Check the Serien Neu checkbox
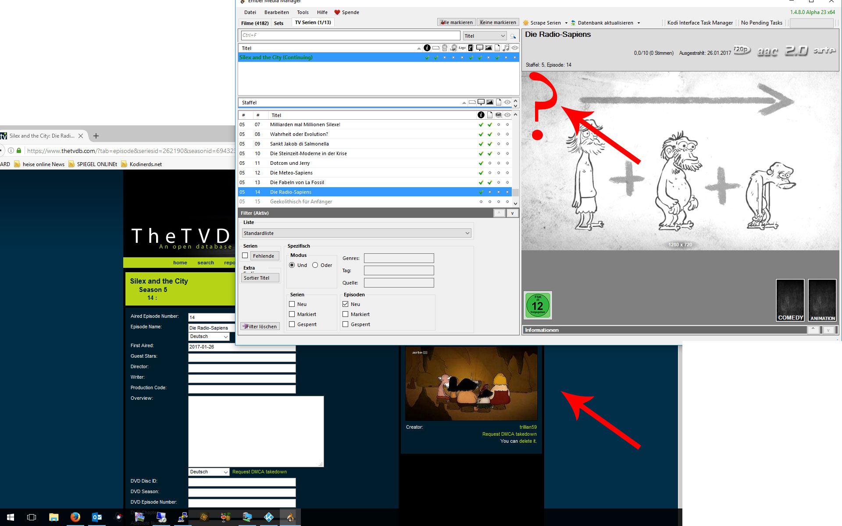 point(292,304)
